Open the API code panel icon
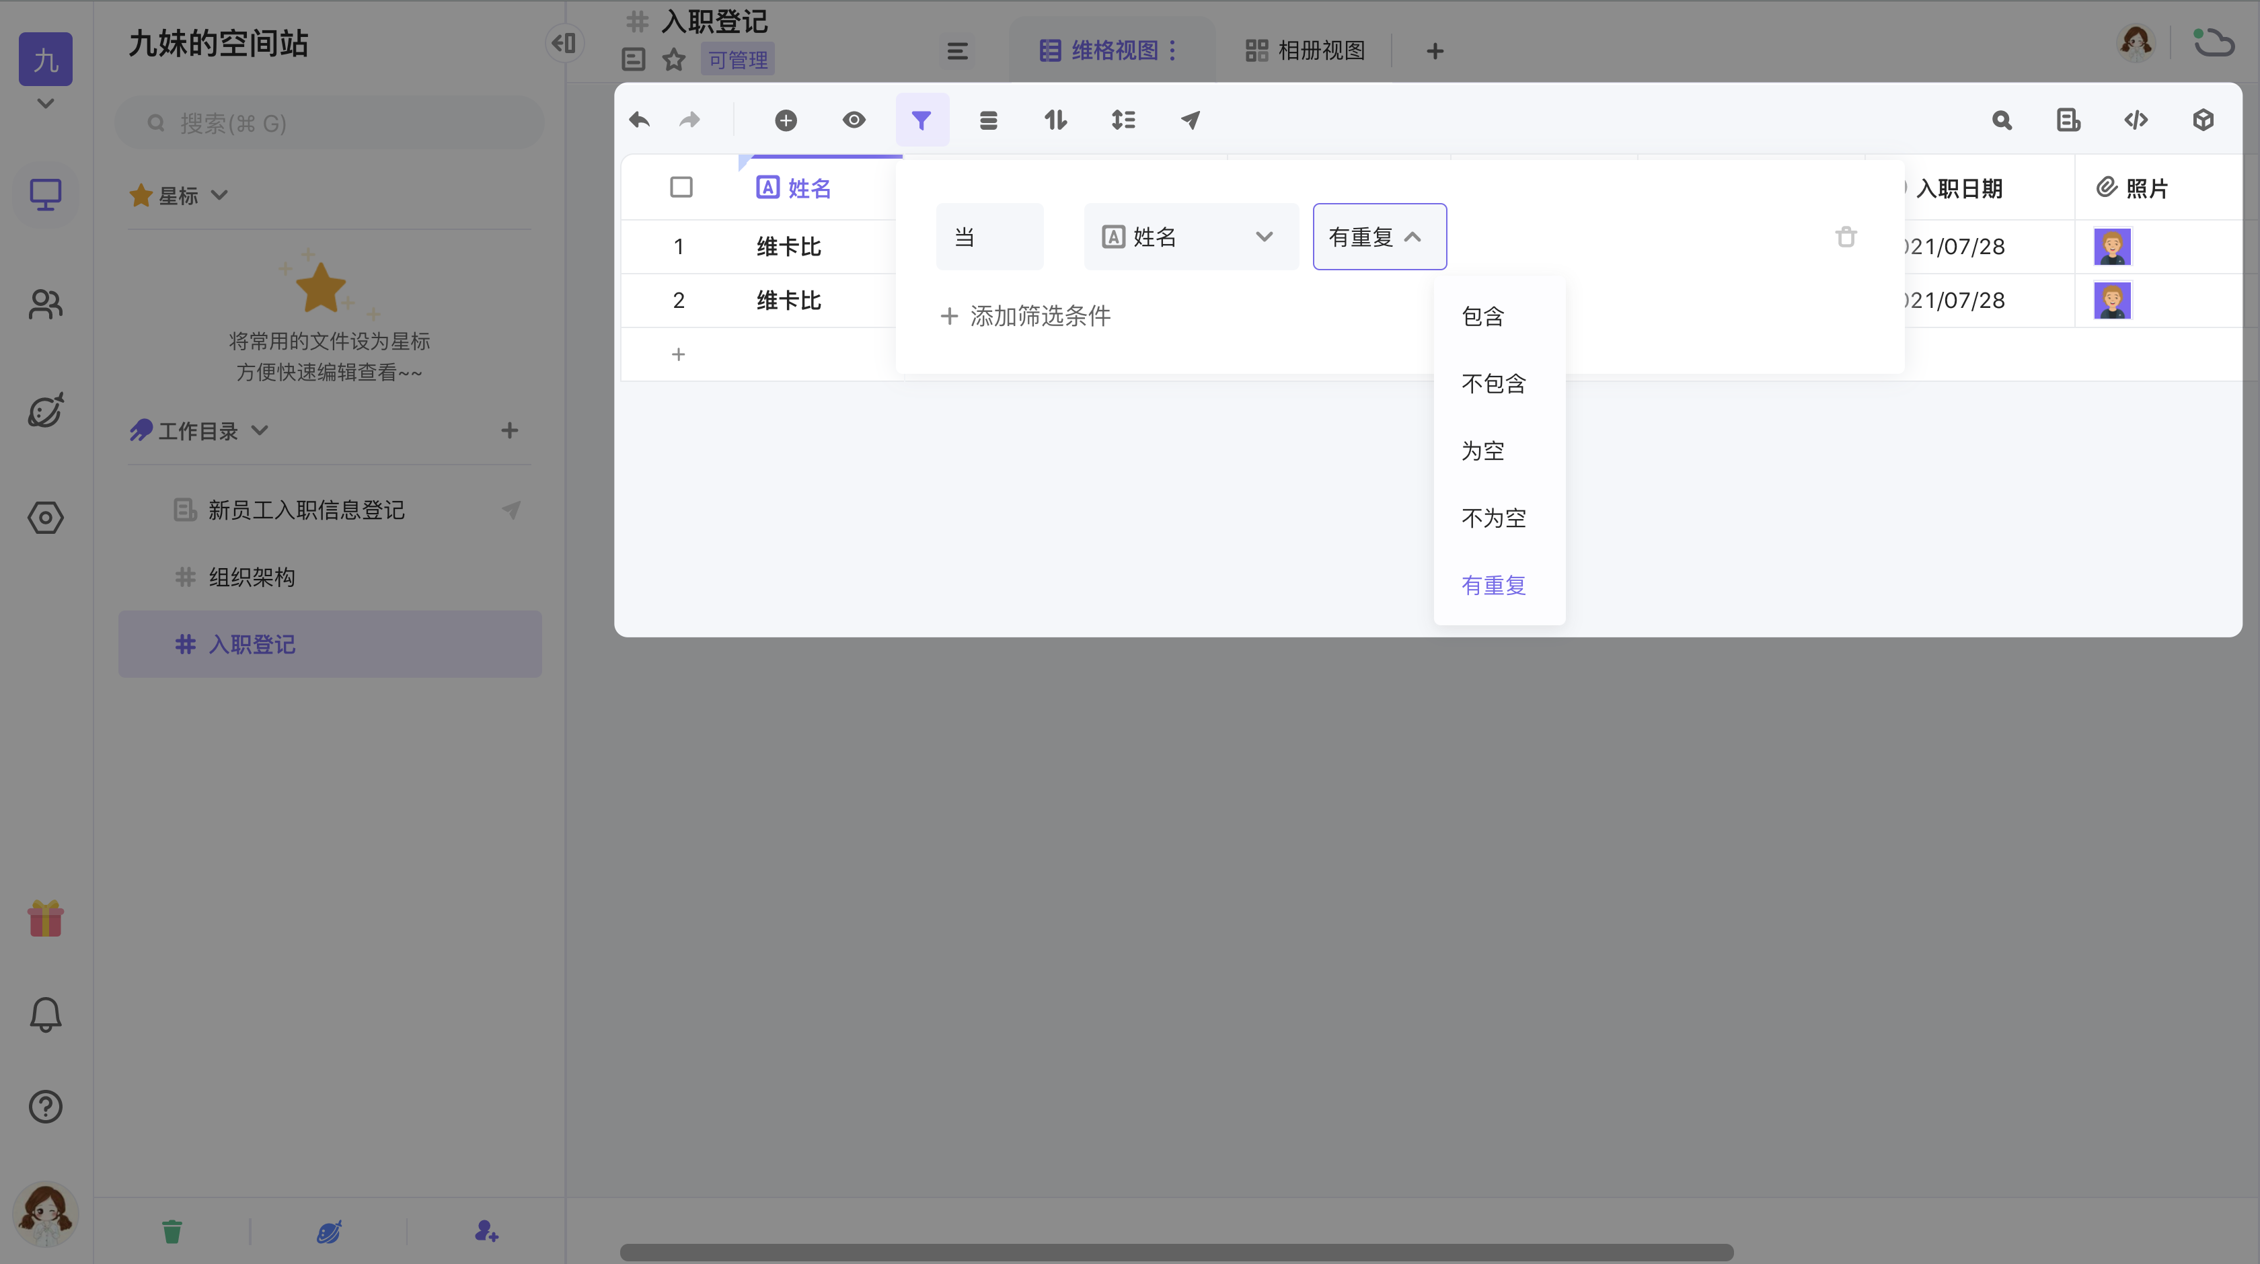The height and width of the screenshot is (1264, 2260). coord(2136,120)
